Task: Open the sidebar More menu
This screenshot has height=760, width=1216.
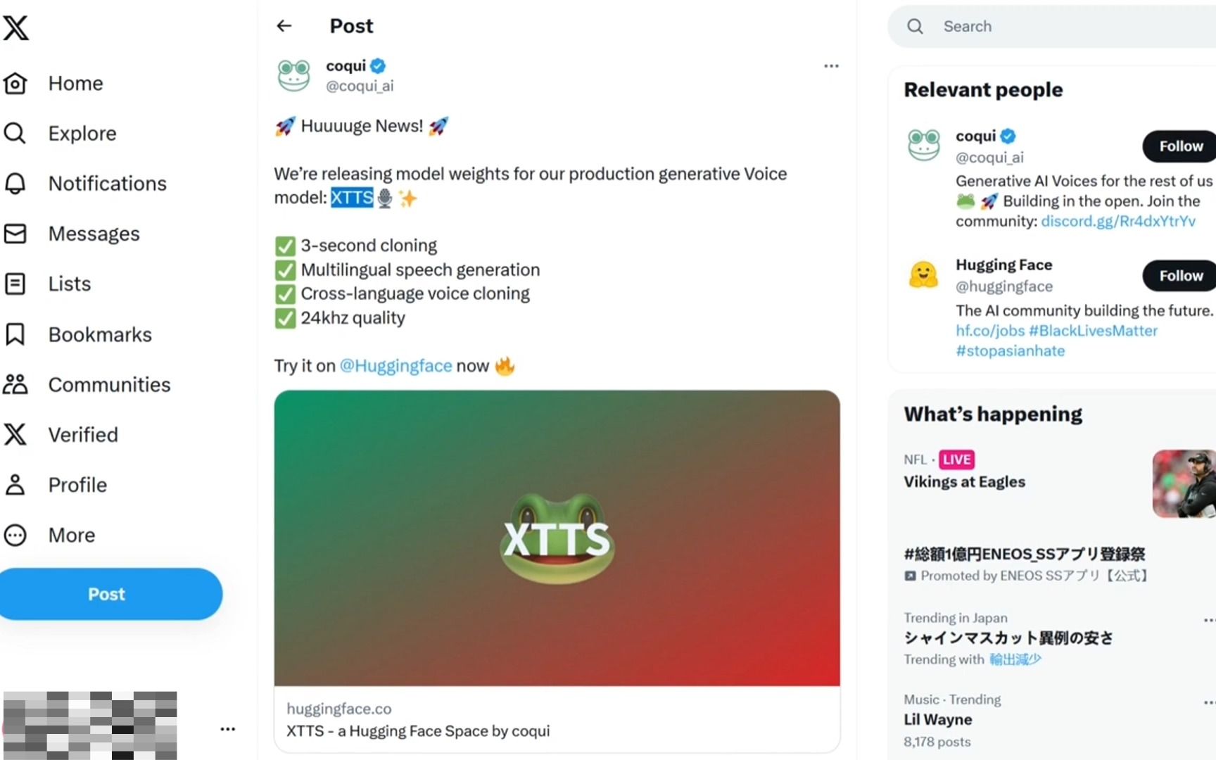Action: (15, 535)
